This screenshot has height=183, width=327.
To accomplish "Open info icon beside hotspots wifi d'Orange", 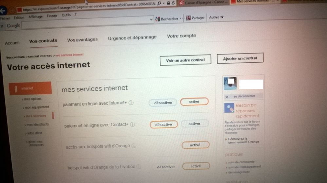I will pyautogui.click(x=134, y=145).
